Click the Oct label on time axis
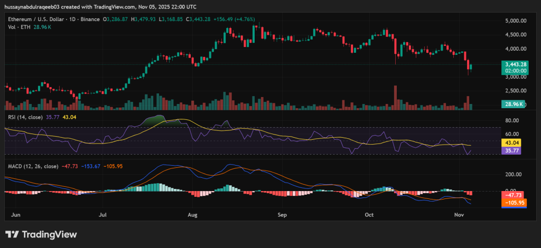This screenshot has width=541, height=248. [x=369, y=215]
